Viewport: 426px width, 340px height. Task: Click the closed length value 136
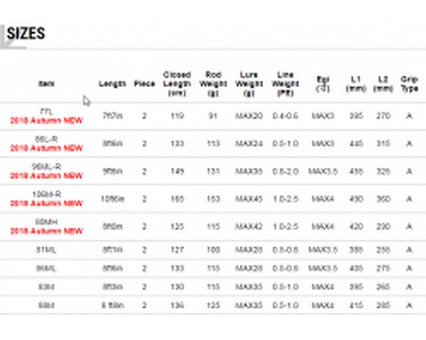click(177, 305)
